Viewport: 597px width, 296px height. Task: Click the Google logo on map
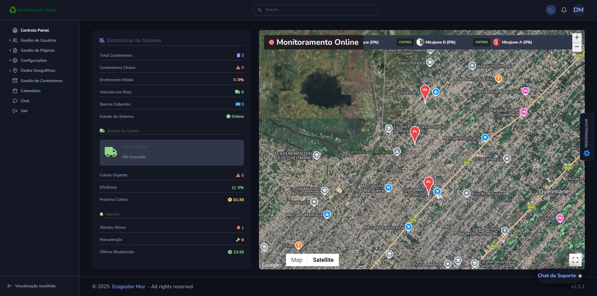271,265
